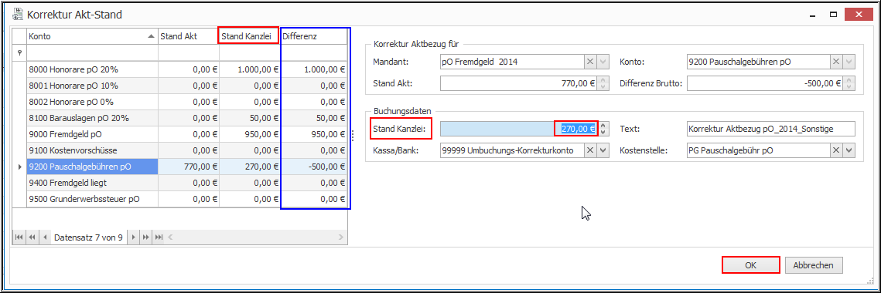881x293 pixels.
Task: Go to previous page of records
Action: click(32, 237)
